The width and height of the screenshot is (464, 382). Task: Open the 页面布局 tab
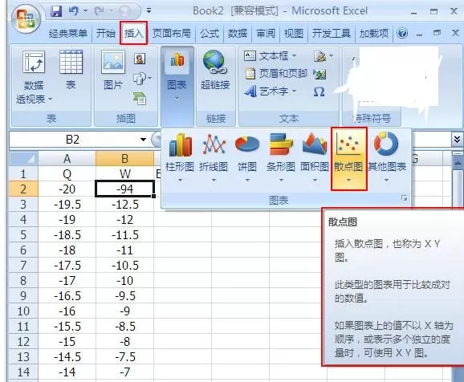172,33
